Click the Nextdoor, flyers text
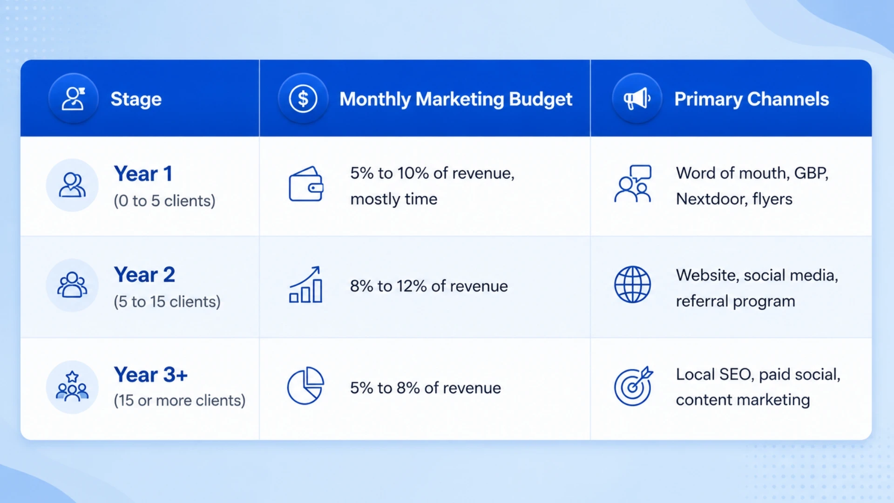Screen dimensions: 894x503 point(734,199)
